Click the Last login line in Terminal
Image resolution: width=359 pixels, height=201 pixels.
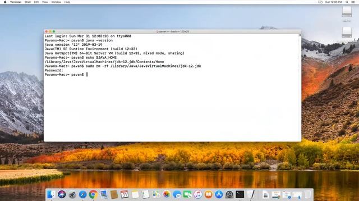pyautogui.click(x=88, y=36)
